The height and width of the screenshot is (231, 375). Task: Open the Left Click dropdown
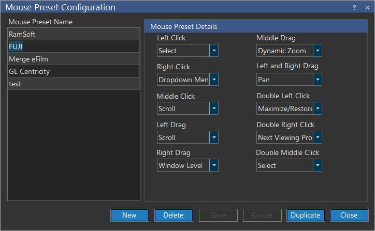point(214,51)
